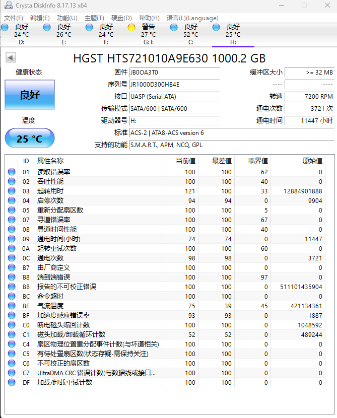Open the 帮助(H) menu

149,18
